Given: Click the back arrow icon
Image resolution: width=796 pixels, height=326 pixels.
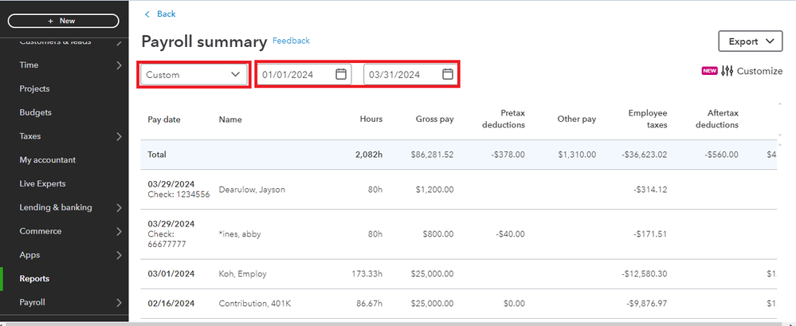Looking at the screenshot, I should click(147, 14).
